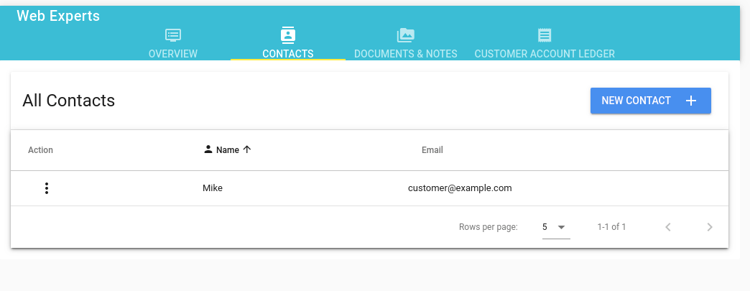The image size is (750, 291).
Task: Click the email customer@example.com
Action: (460, 188)
